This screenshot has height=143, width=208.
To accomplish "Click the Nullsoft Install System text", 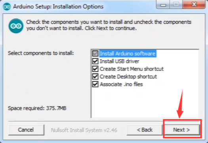I will tap(84, 130).
